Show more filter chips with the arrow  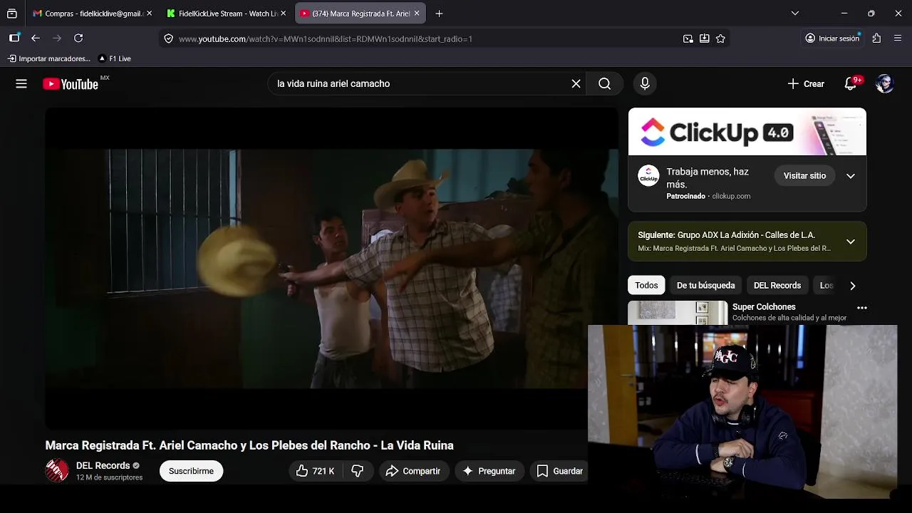[x=853, y=286]
